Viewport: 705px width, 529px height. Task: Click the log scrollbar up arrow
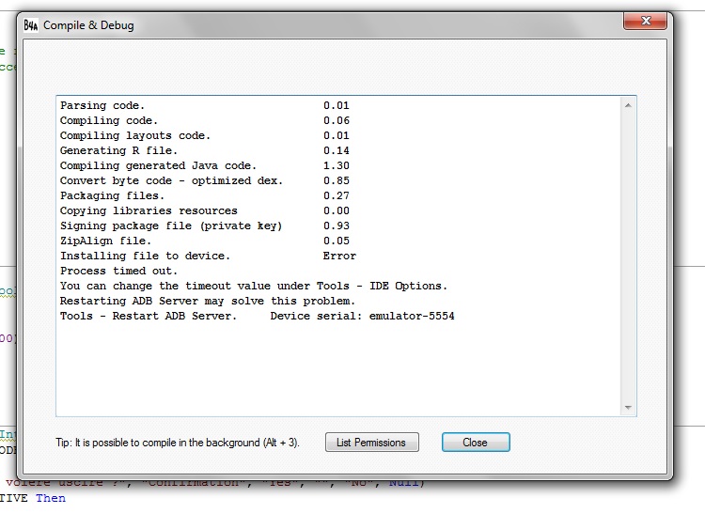click(628, 105)
